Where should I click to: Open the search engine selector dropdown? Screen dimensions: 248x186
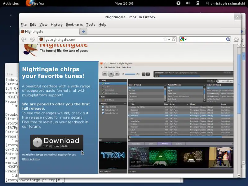point(186,39)
